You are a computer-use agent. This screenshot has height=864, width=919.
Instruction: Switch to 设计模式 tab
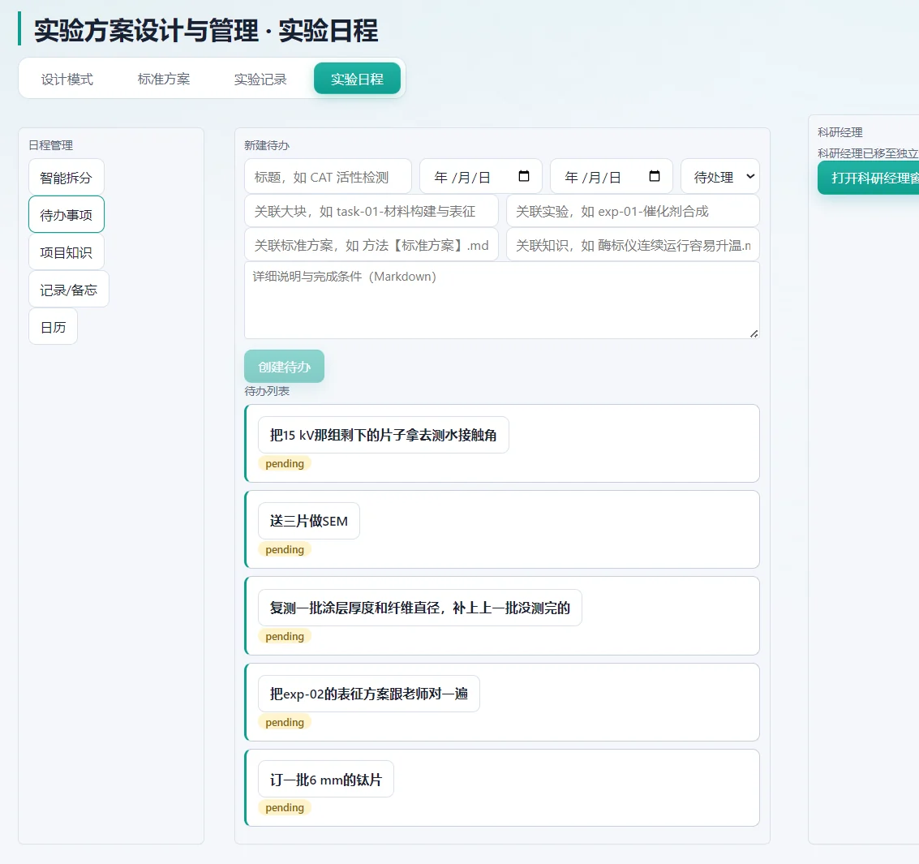pyautogui.click(x=67, y=80)
